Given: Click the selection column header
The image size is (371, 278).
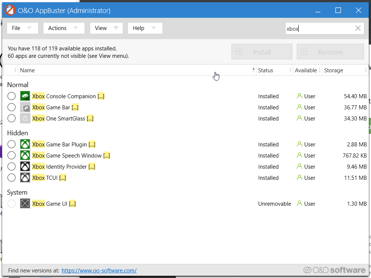Looking at the screenshot, I should [11, 70].
